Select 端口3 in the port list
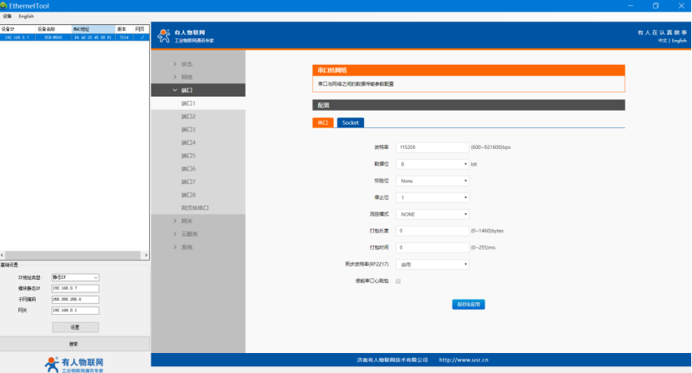The height and width of the screenshot is (373, 692). tap(188, 130)
